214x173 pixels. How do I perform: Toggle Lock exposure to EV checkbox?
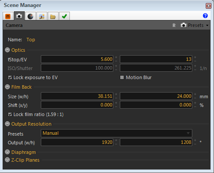[10, 77]
